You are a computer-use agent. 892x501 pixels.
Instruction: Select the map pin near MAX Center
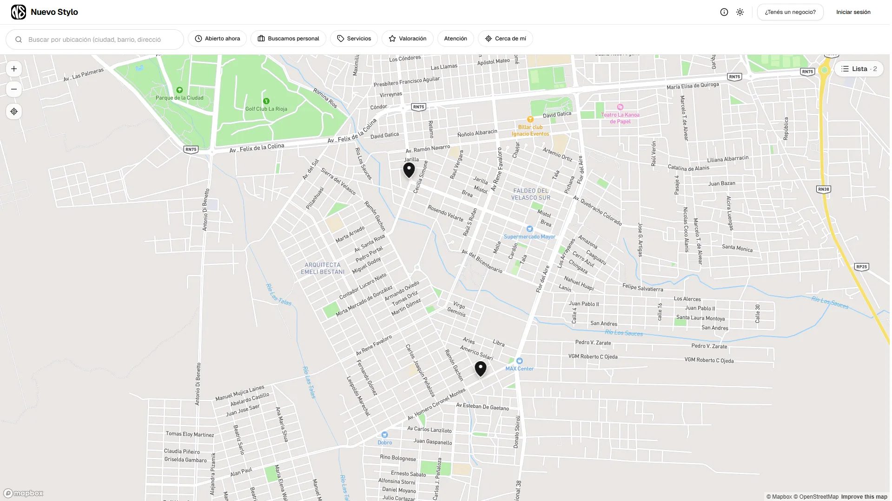481,369
